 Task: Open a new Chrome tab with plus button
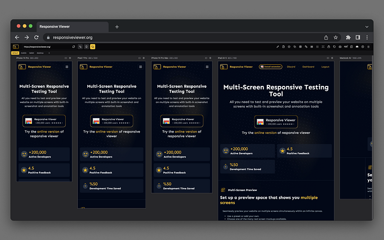tap(117, 27)
